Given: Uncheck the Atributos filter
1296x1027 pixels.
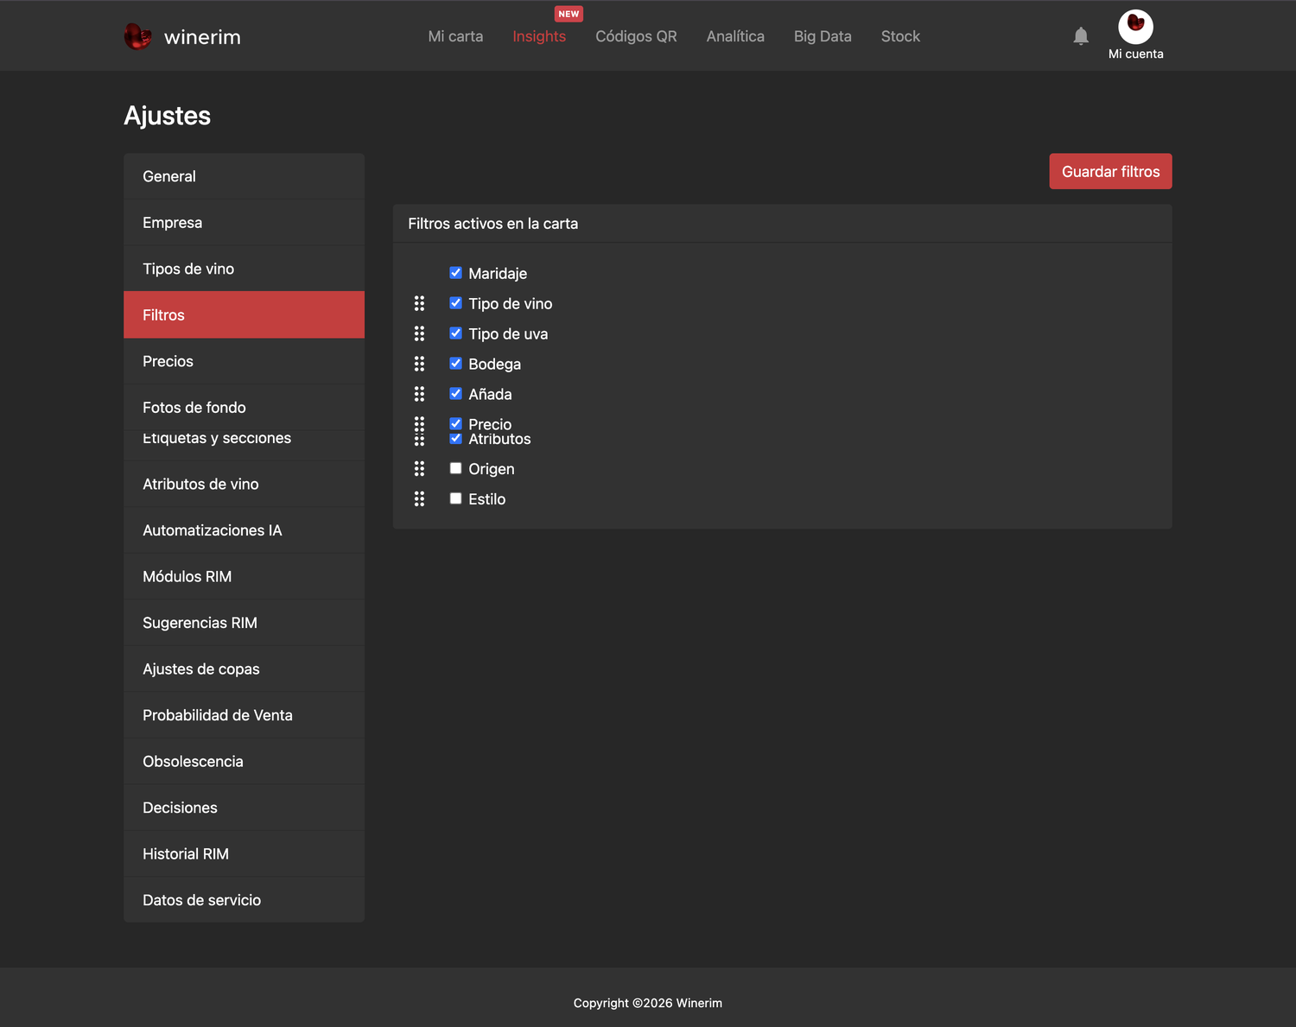Looking at the screenshot, I should coord(455,439).
